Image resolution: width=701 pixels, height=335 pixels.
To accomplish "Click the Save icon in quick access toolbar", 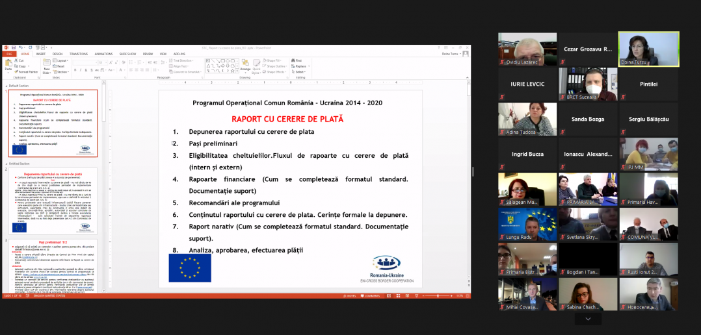I will click(x=13, y=47).
